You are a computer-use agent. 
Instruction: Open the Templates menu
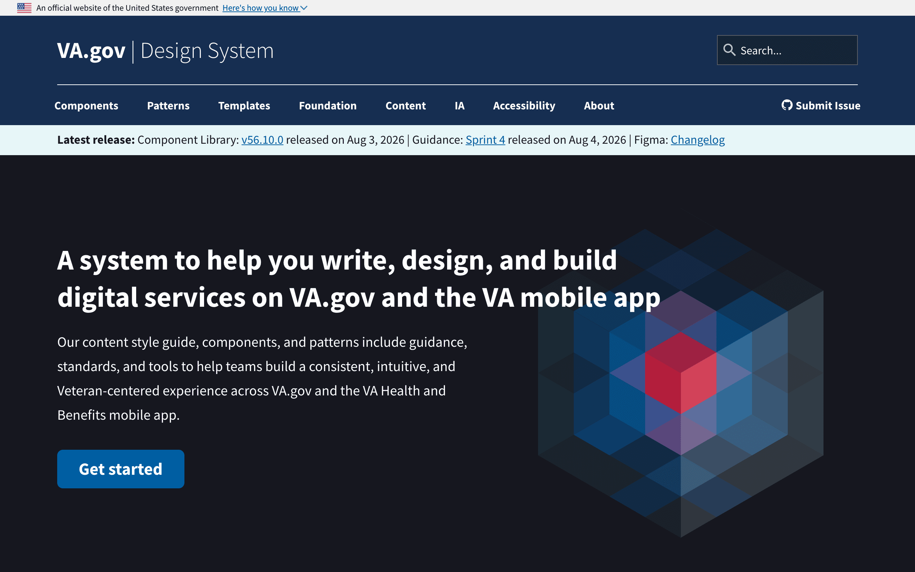pyautogui.click(x=244, y=105)
